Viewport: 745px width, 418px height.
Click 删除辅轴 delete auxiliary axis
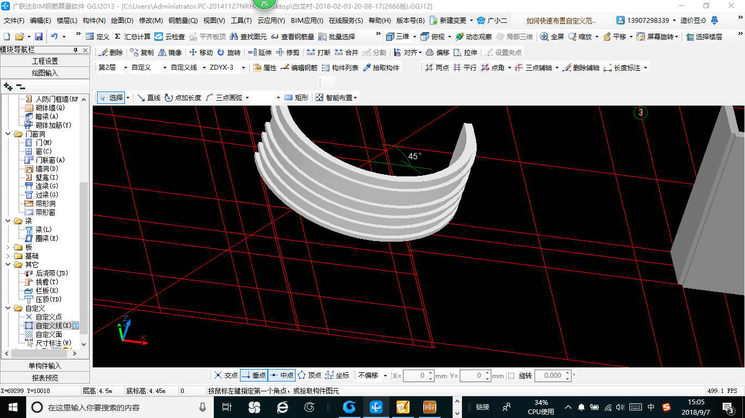[x=581, y=68]
